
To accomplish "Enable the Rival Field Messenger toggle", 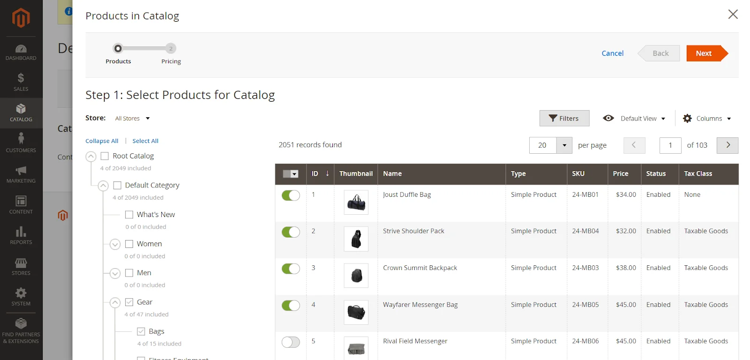I will 291,342.
